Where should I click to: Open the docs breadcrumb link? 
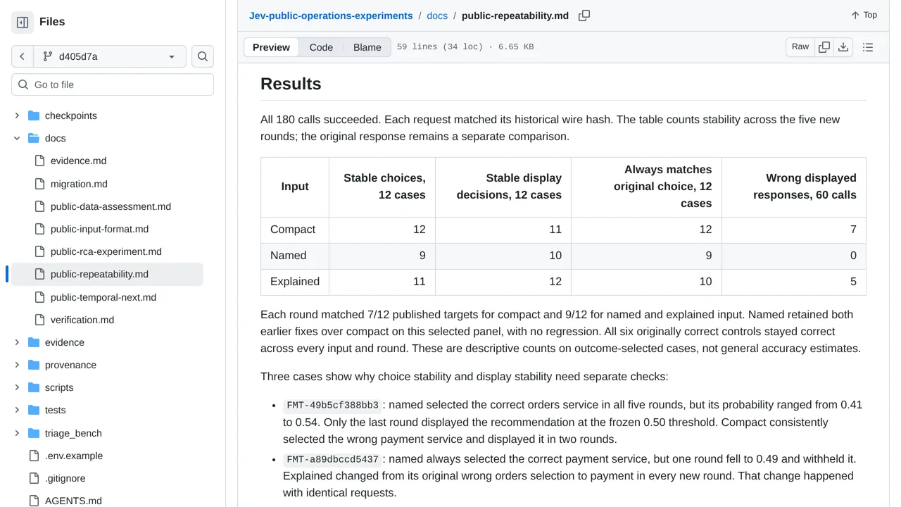437,15
